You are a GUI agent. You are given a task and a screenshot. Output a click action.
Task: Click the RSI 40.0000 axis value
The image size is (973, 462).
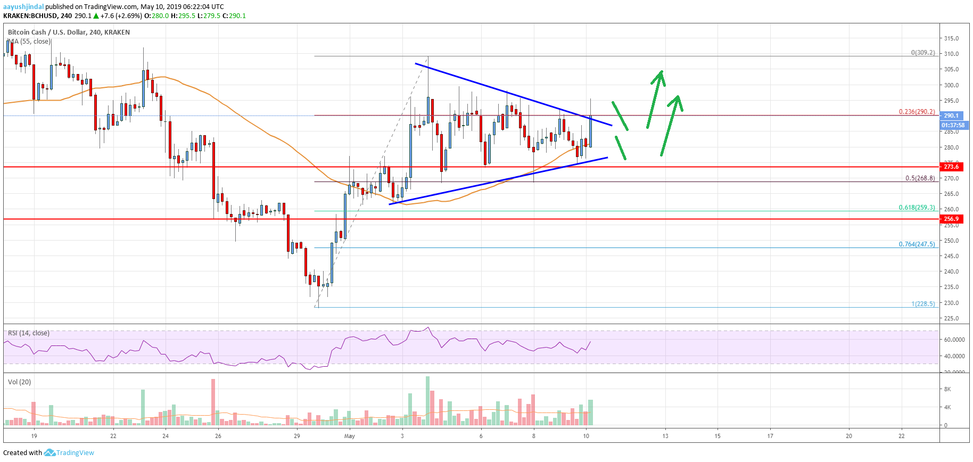point(954,356)
